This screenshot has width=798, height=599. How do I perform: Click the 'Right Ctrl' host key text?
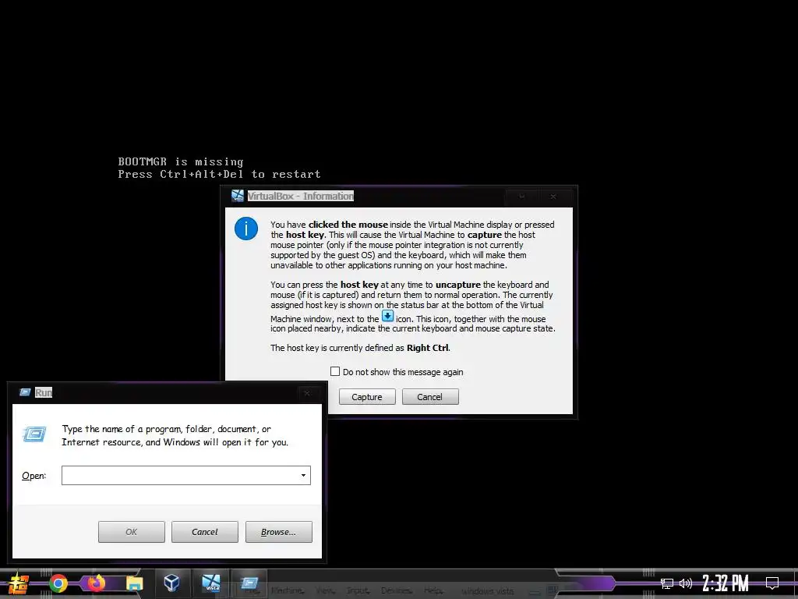428,348
